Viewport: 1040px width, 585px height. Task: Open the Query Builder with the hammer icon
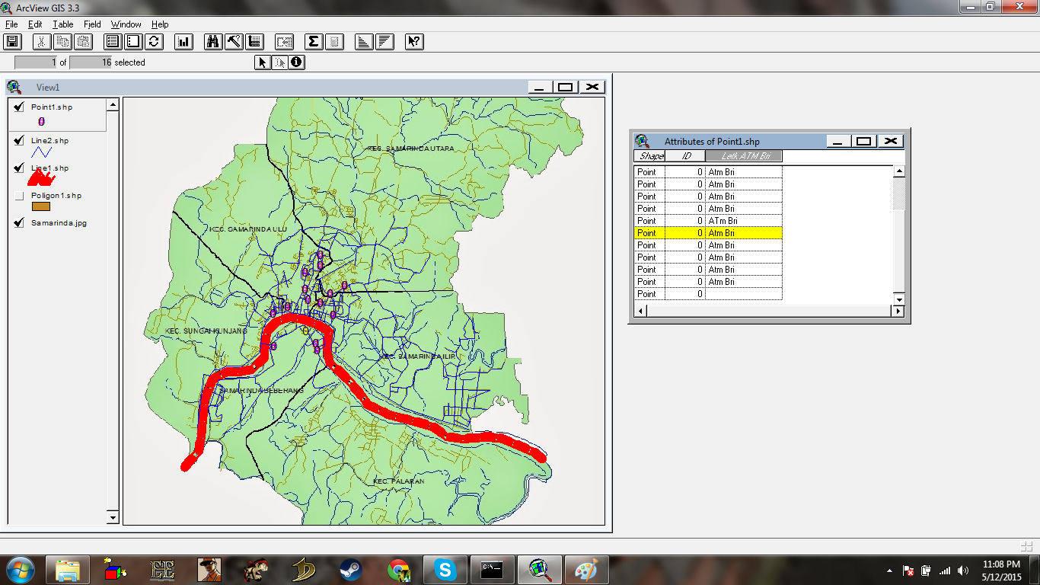[x=234, y=42]
